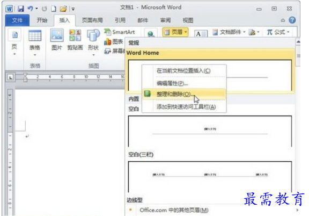309x216 pixels.
Task: Minimize the ribbon with the caret icon
Action: pos(283,20)
